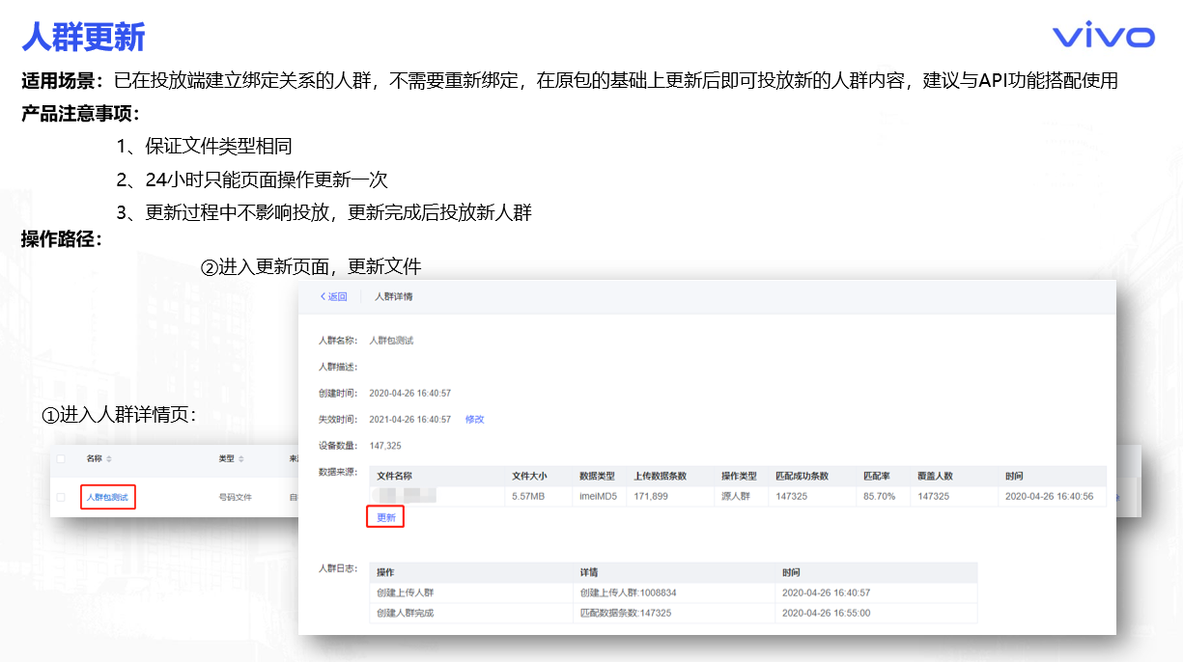The width and height of the screenshot is (1183, 662).
Task: Click 更新 to update the audience file
Action: tap(385, 517)
